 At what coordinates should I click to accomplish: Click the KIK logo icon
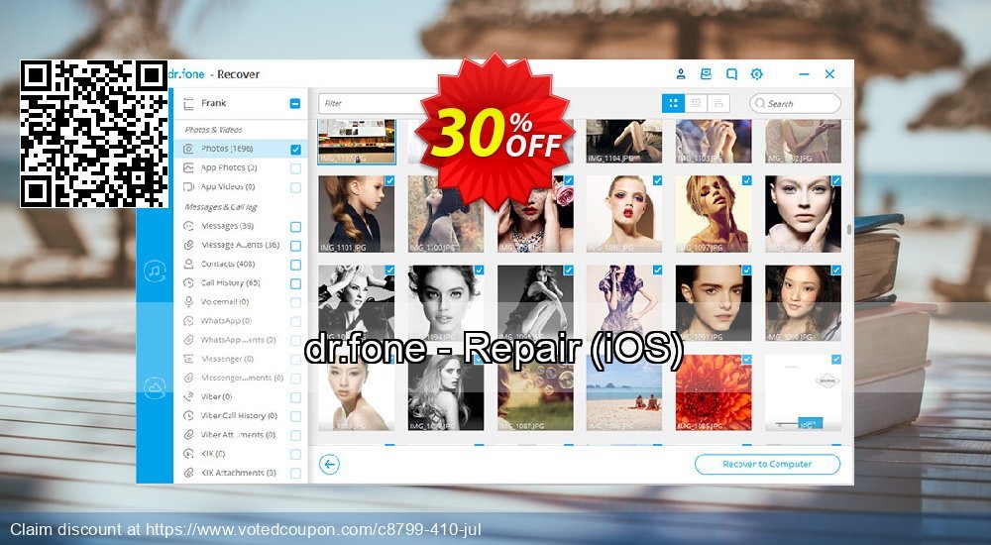click(x=188, y=453)
